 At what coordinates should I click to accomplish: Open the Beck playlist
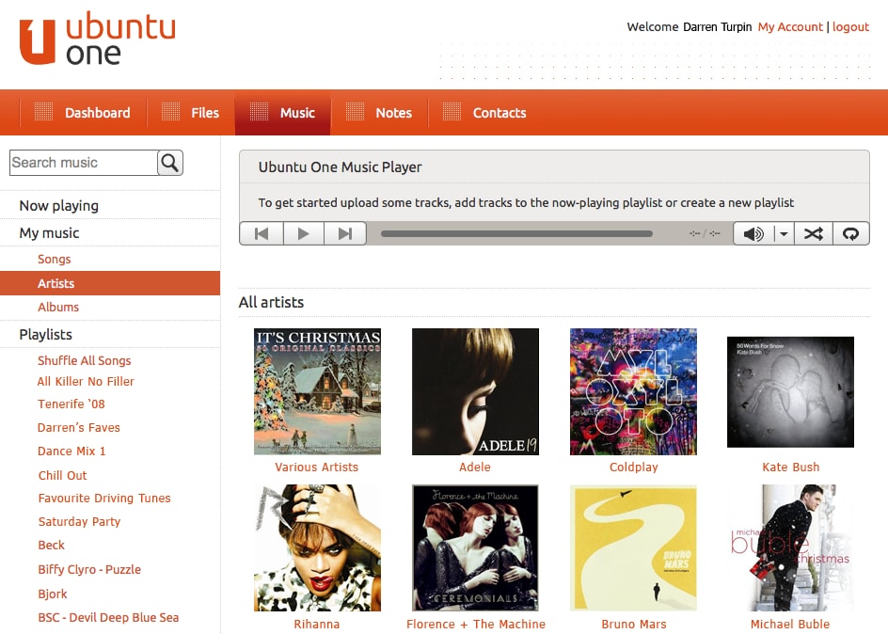click(x=52, y=546)
